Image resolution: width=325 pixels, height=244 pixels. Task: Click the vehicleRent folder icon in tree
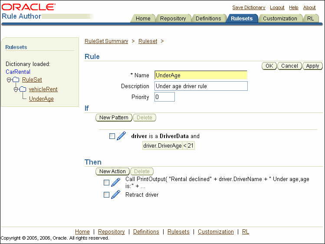(23, 89)
